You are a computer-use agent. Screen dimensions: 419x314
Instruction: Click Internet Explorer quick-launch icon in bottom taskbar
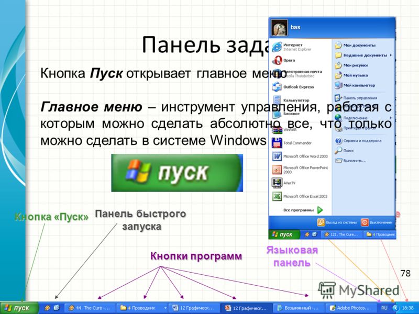(57, 308)
